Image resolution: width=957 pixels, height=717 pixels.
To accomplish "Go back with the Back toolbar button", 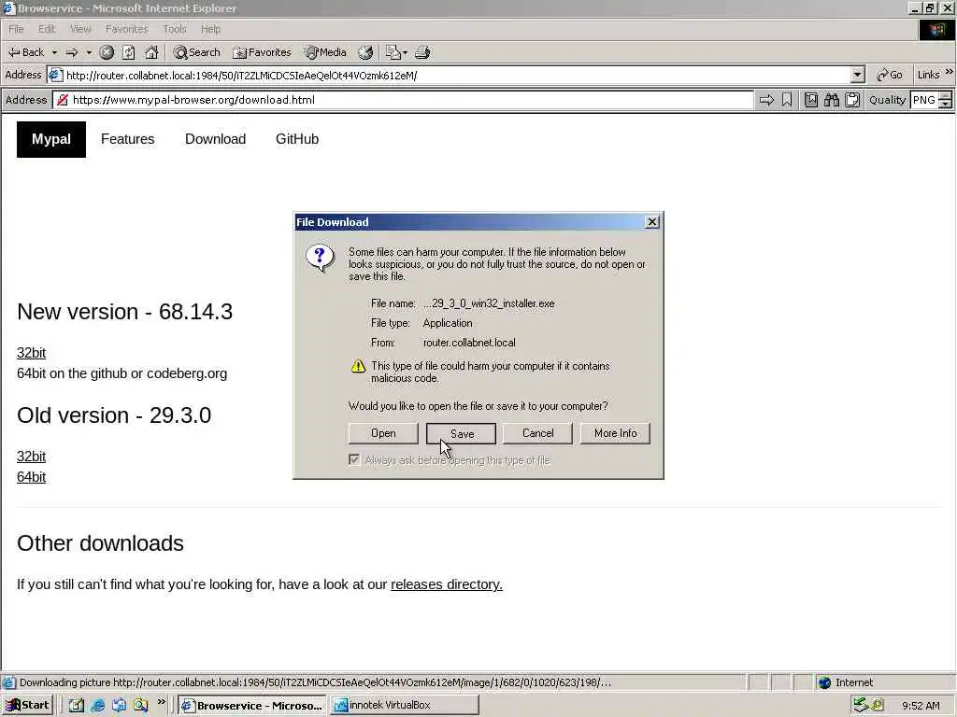I will (25, 52).
